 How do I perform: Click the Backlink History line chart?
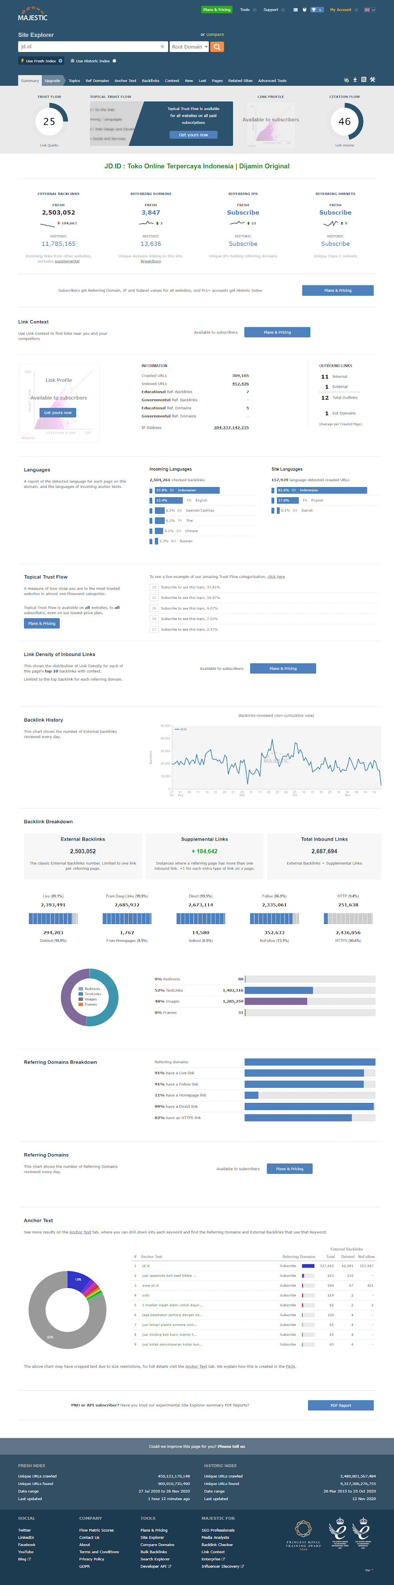tap(276, 758)
